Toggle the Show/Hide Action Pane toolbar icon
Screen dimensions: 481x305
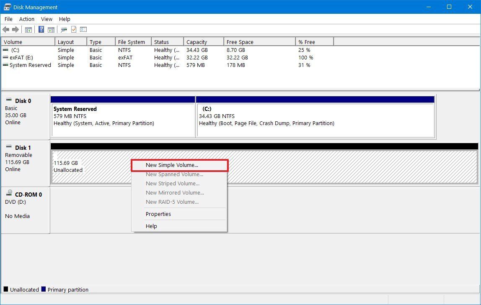click(x=51, y=29)
